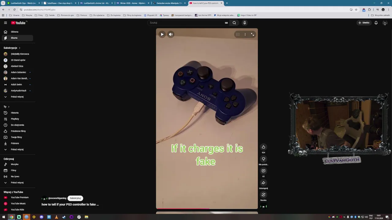Go to the YouTube logo home link
This screenshot has width=392, height=220.
pyautogui.click(x=19, y=23)
